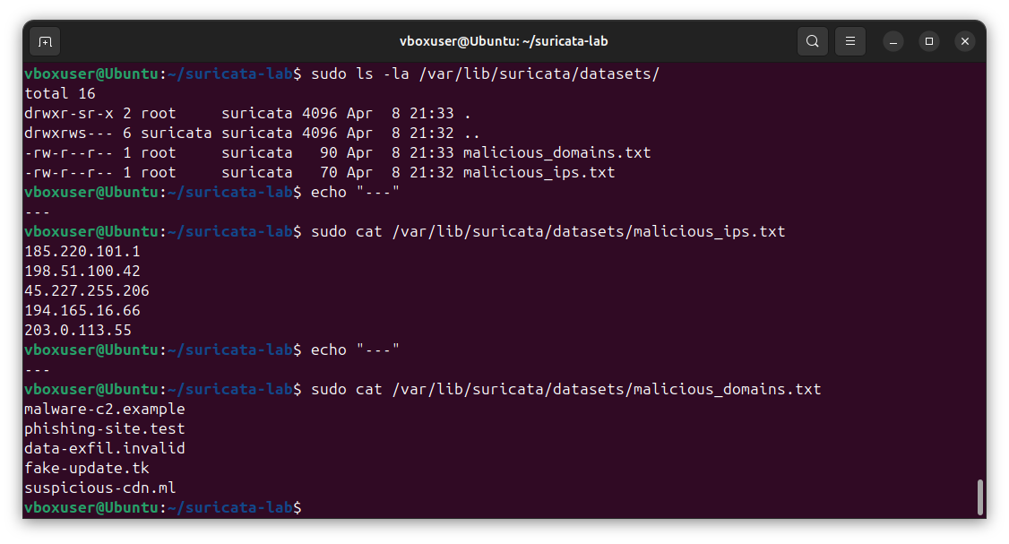Minimize the terminal window

pyautogui.click(x=893, y=41)
